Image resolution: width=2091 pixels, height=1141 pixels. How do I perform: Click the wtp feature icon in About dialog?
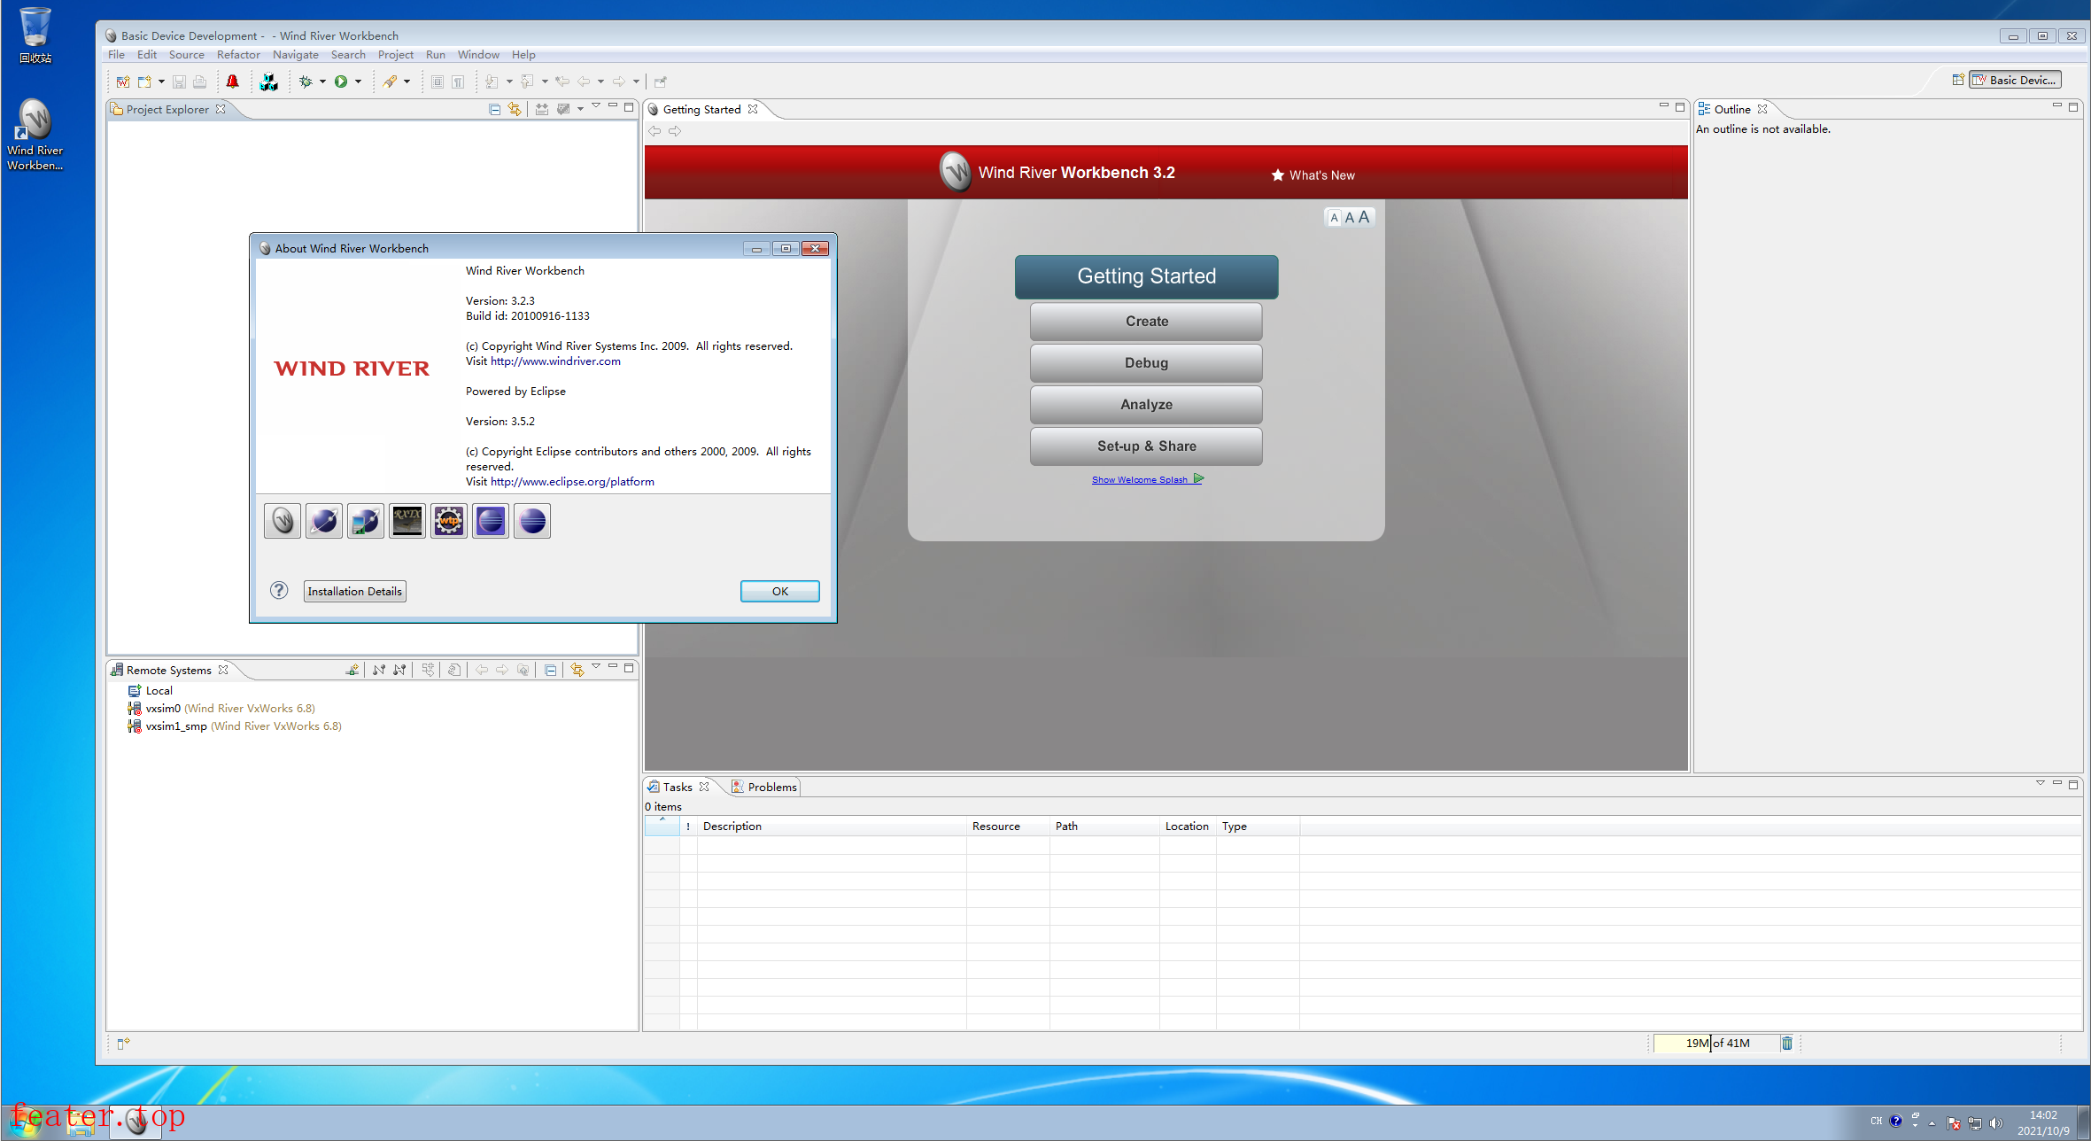coord(449,521)
